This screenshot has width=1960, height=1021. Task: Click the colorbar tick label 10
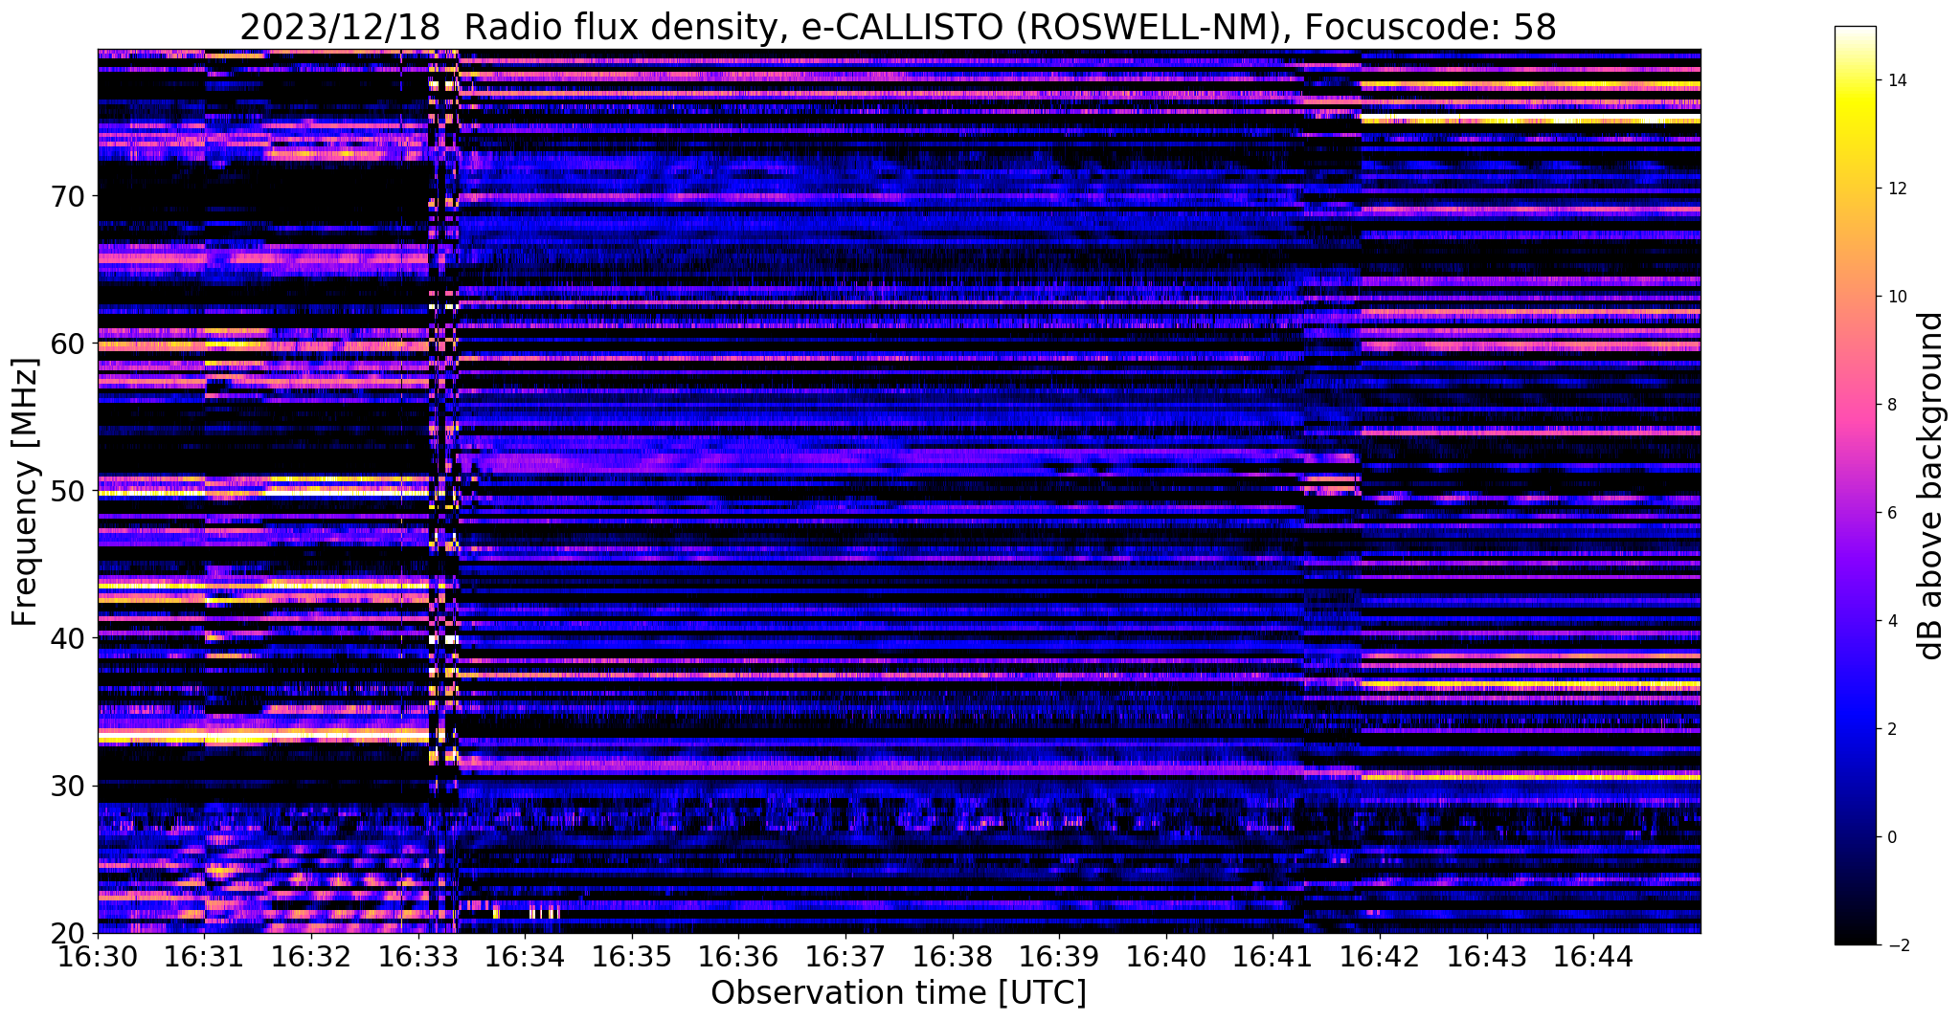[x=1896, y=297]
